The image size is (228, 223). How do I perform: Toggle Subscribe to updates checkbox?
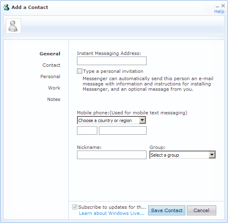[x=75, y=207]
